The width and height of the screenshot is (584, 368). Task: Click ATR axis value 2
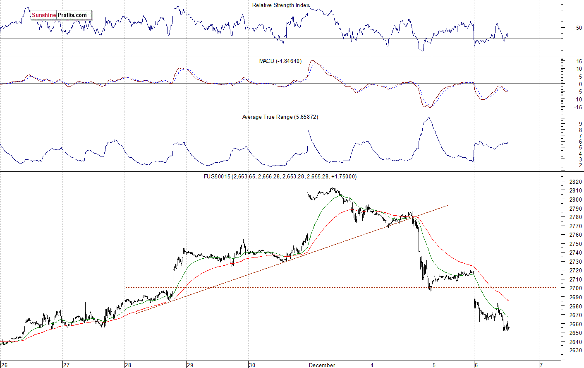(580, 165)
